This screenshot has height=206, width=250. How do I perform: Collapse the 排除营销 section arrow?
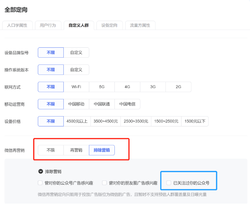click(41, 171)
